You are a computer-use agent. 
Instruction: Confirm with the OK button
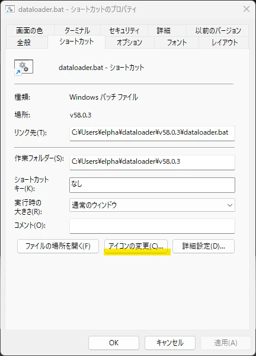tap(114, 343)
